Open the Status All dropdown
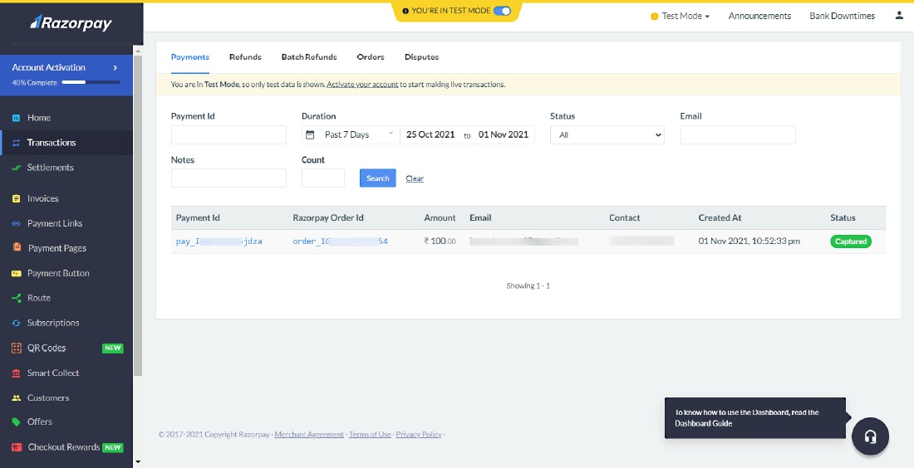 pos(607,134)
